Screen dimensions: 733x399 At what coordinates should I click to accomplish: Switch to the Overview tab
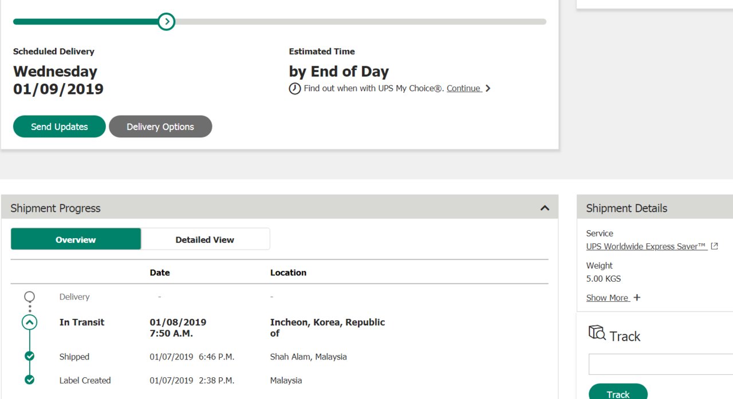click(x=76, y=239)
